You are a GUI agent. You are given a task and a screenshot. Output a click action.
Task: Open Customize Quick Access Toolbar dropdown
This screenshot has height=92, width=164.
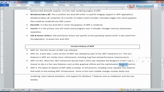(18, 2)
